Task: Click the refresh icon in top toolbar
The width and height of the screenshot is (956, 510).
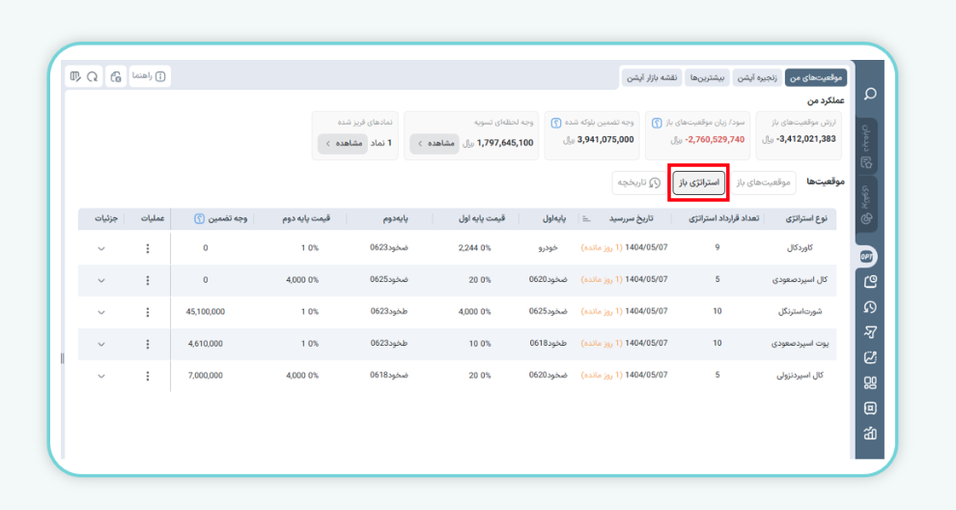Action: (93, 76)
